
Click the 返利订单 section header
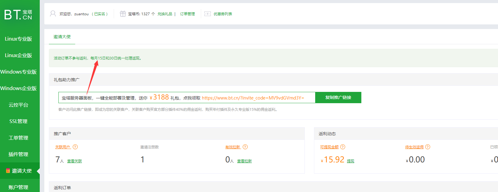[x=62, y=188]
